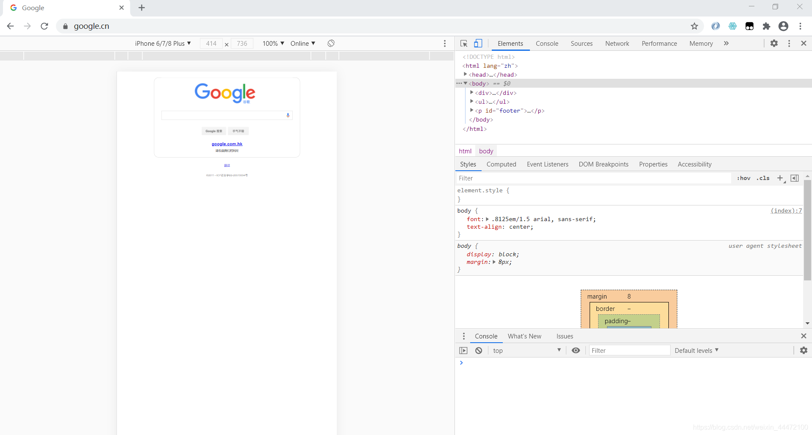Open the Computed styles tab
The image size is (812, 435).
tap(501, 164)
